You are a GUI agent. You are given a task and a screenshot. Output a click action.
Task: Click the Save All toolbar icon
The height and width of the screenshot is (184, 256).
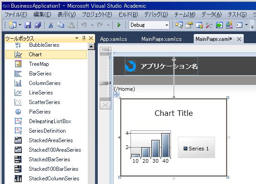[x=38, y=25]
